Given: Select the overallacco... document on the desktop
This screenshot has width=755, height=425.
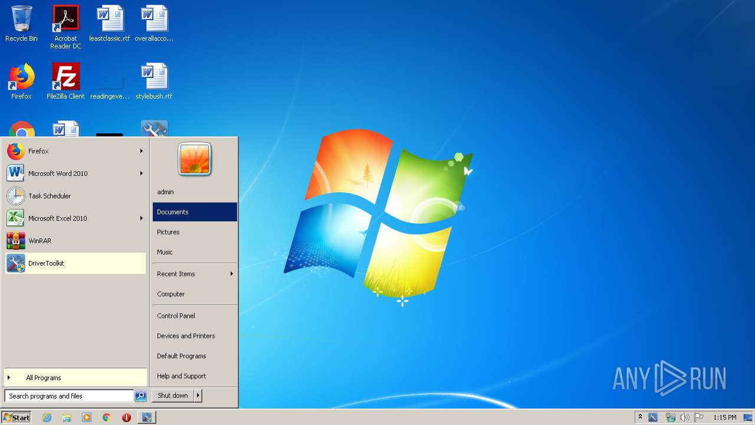Looking at the screenshot, I should click(x=154, y=24).
